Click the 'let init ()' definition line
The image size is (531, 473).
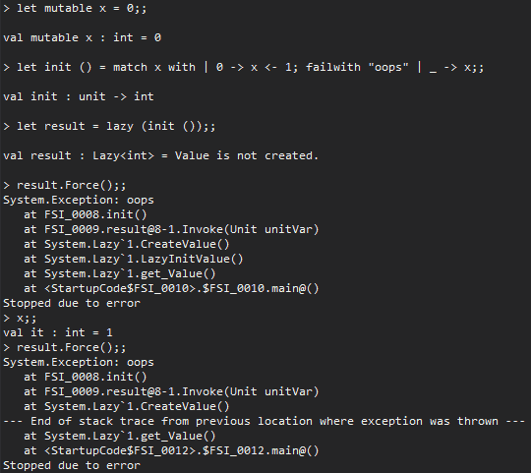244,67
